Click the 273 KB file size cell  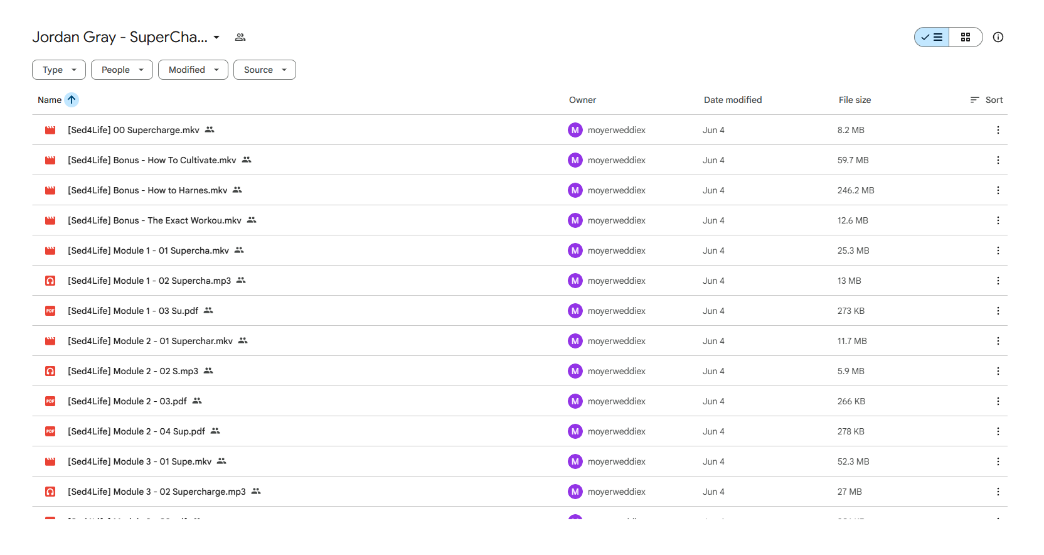click(851, 311)
